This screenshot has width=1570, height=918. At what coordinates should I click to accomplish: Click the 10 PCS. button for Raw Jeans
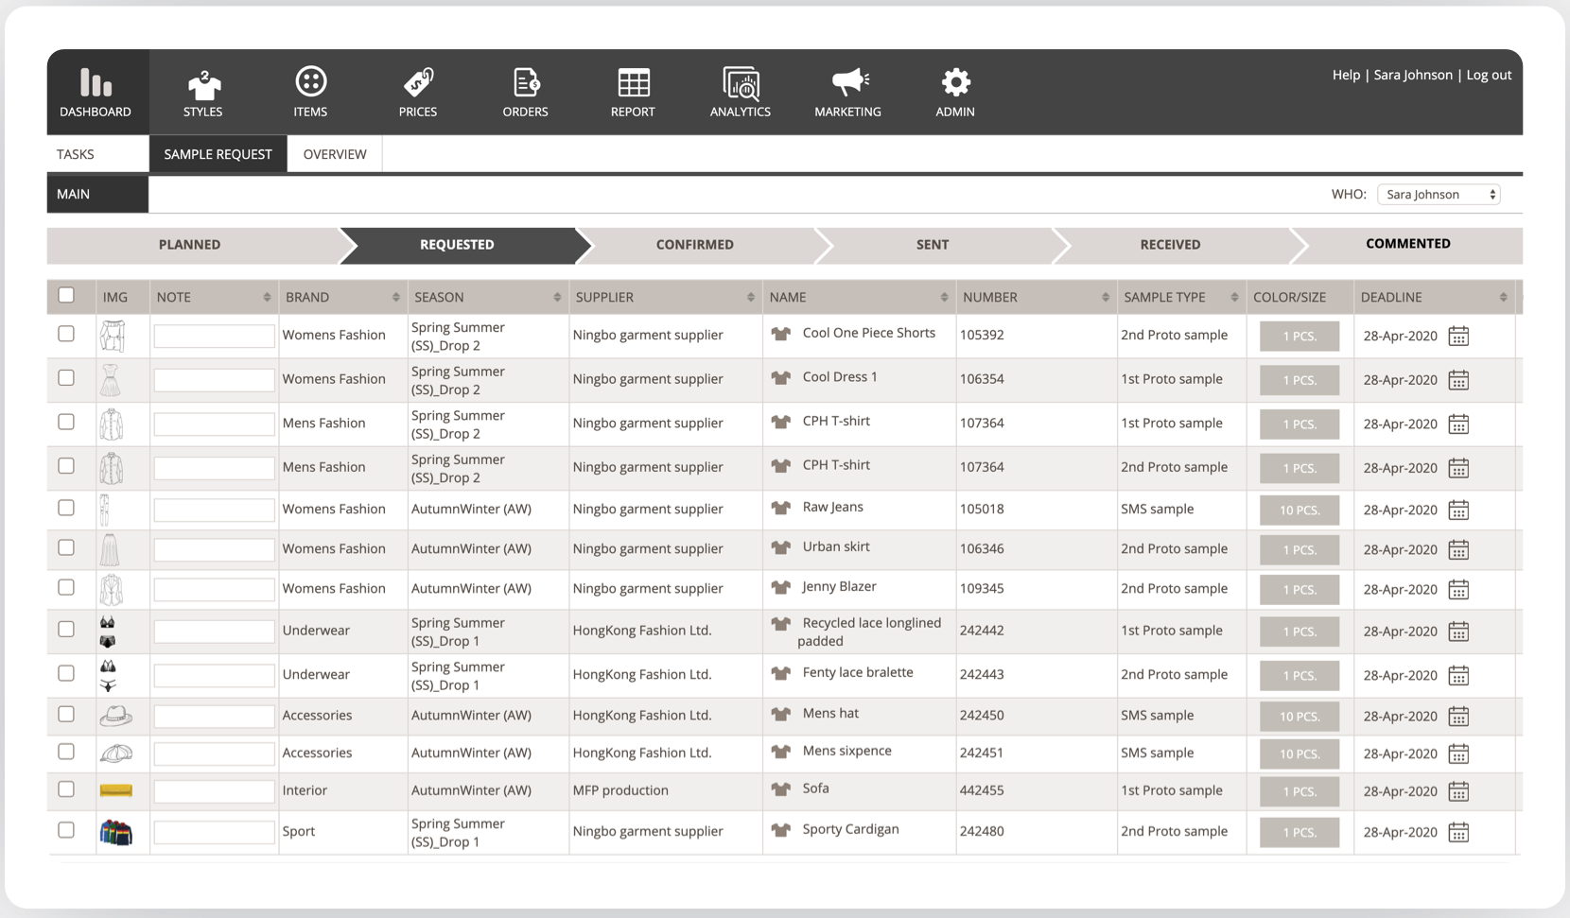coord(1300,511)
